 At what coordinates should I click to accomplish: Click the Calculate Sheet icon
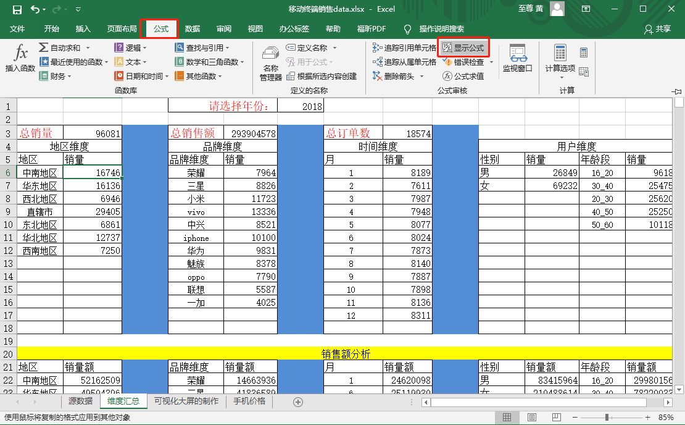(x=584, y=71)
